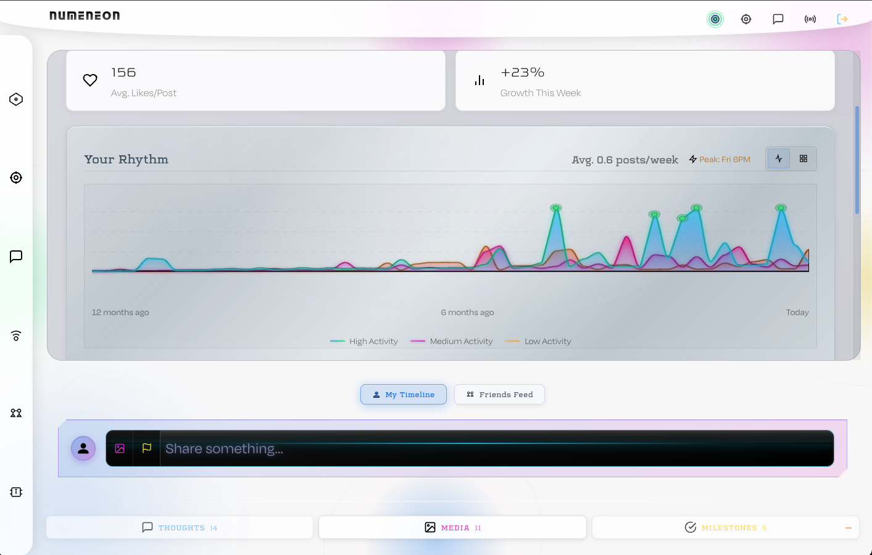
Task: Click the logout arrow icon in header
Action: pos(842,19)
